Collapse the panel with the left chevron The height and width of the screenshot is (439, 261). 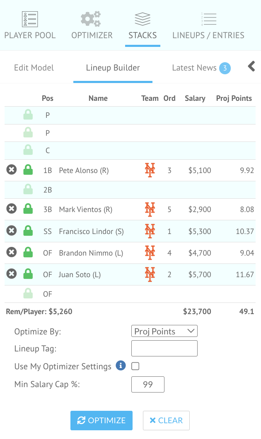coord(251,66)
